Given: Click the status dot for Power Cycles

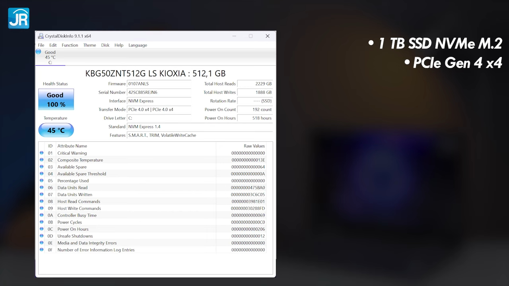Looking at the screenshot, I should coord(42,222).
